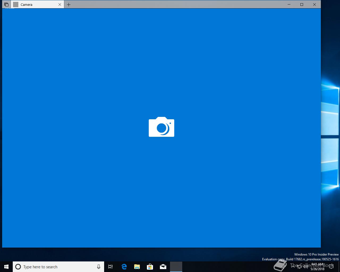Open the Sets tab overview icon

click(x=6, y=5)
